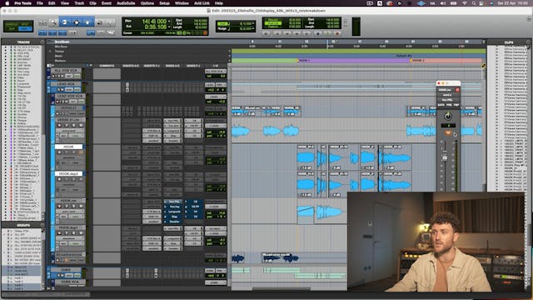533x300 pixels.
Task: Click the horizontal timeline scrollbar
Action: (x=281, y=289)
